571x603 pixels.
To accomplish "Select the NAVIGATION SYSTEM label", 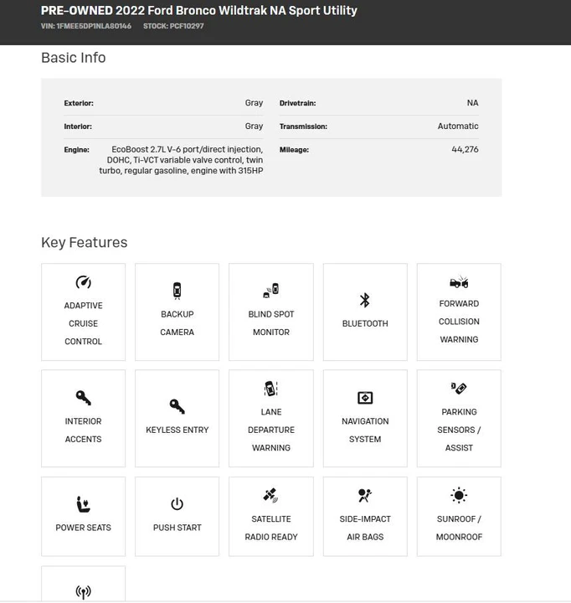I will tap(365, 430).
